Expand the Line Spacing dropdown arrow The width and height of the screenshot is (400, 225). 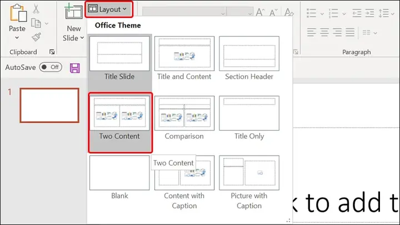pyautogui.click(x=393, y=14)
